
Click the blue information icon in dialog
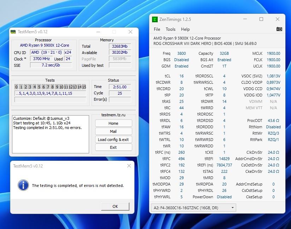point(23,185)
